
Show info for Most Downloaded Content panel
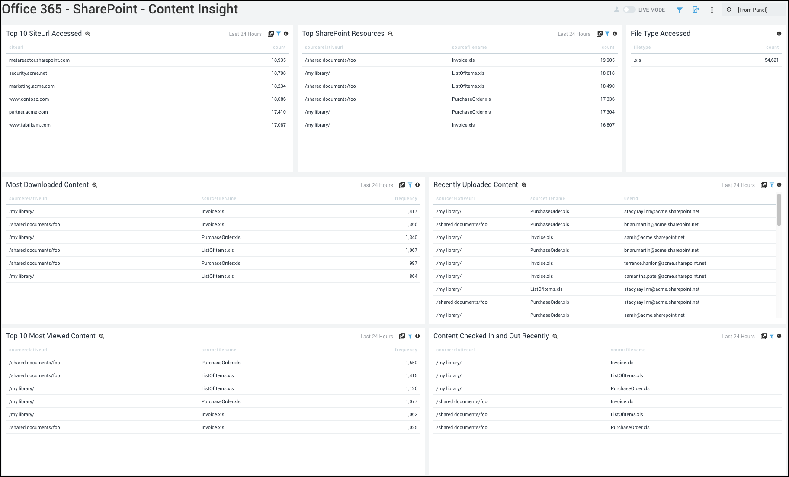417,184
